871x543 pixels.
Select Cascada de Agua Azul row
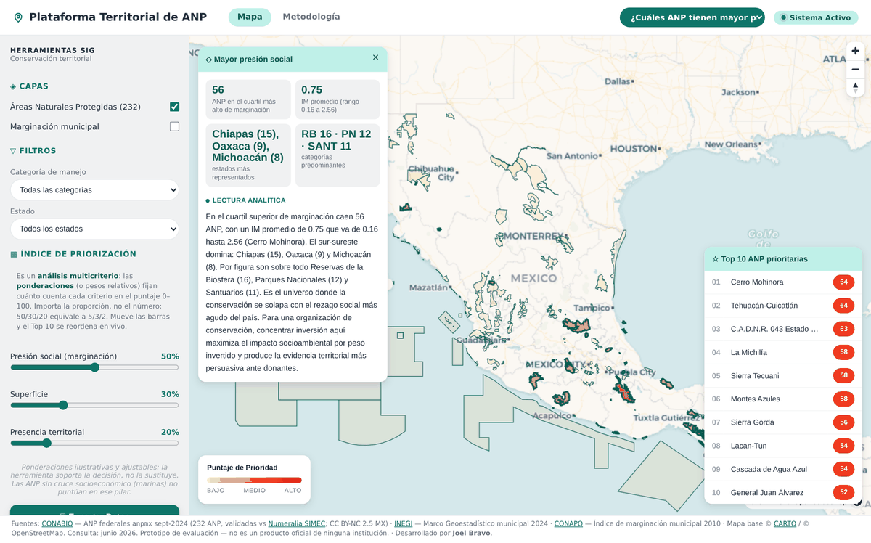click(x=783, y=469)
